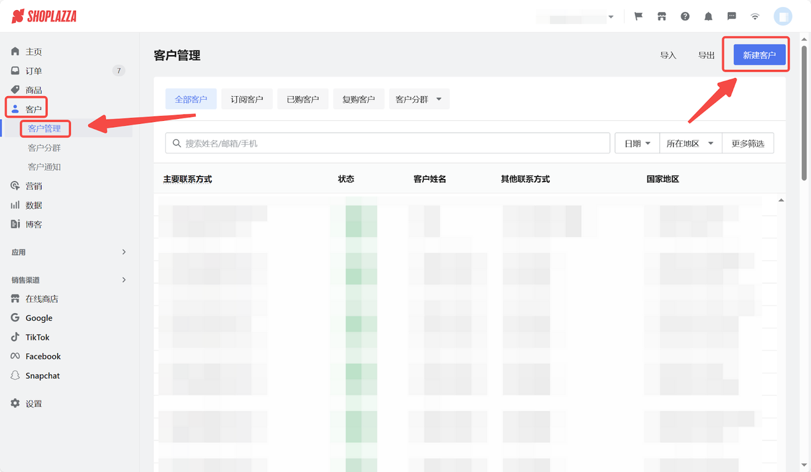Open the flag notifications icon in top bar
This screenshot has height=472, width=811.
[638, 16]
